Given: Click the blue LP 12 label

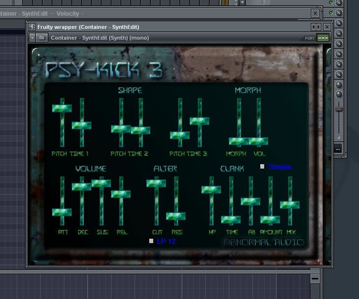Looking at the screenshot, I should click(x=166, y=241).
